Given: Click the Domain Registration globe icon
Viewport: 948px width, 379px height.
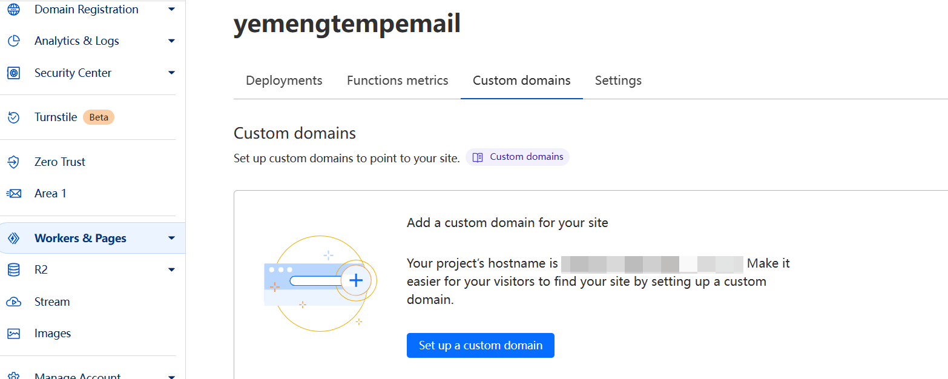Looking at the screenshot, I should (13, 10).
